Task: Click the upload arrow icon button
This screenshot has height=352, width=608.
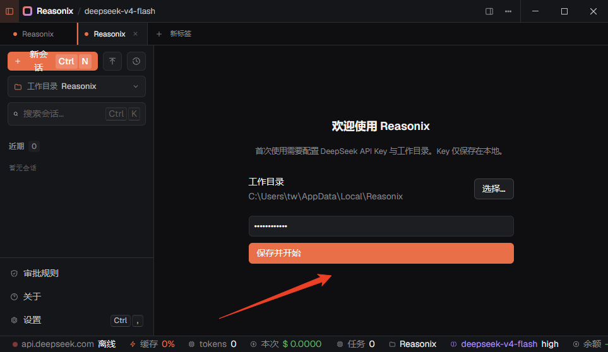Action: pyautogui.click(x=112, y=61)
